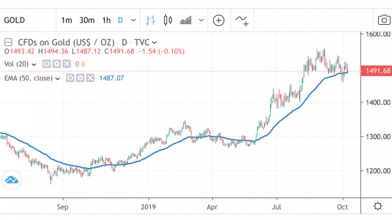Open the timeframe dropdown arrow
392x220 pixels.
point(134,20)
